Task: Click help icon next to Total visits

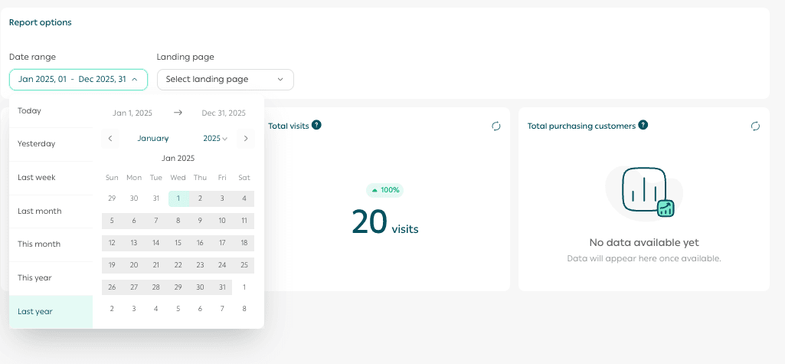Action: click(316, 125)
